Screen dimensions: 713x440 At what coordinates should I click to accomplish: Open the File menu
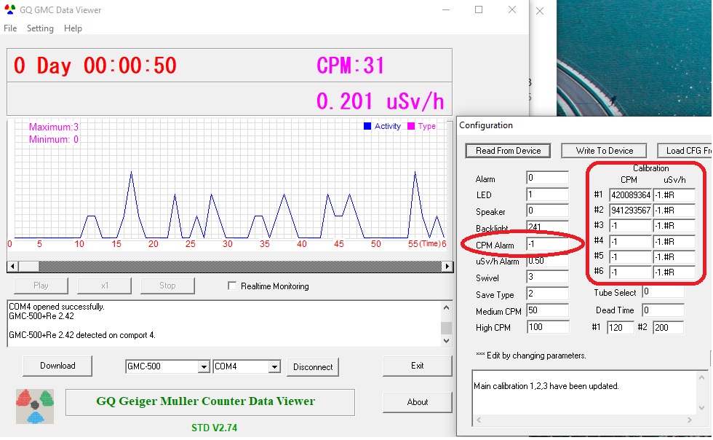click(x=10, y=28)
